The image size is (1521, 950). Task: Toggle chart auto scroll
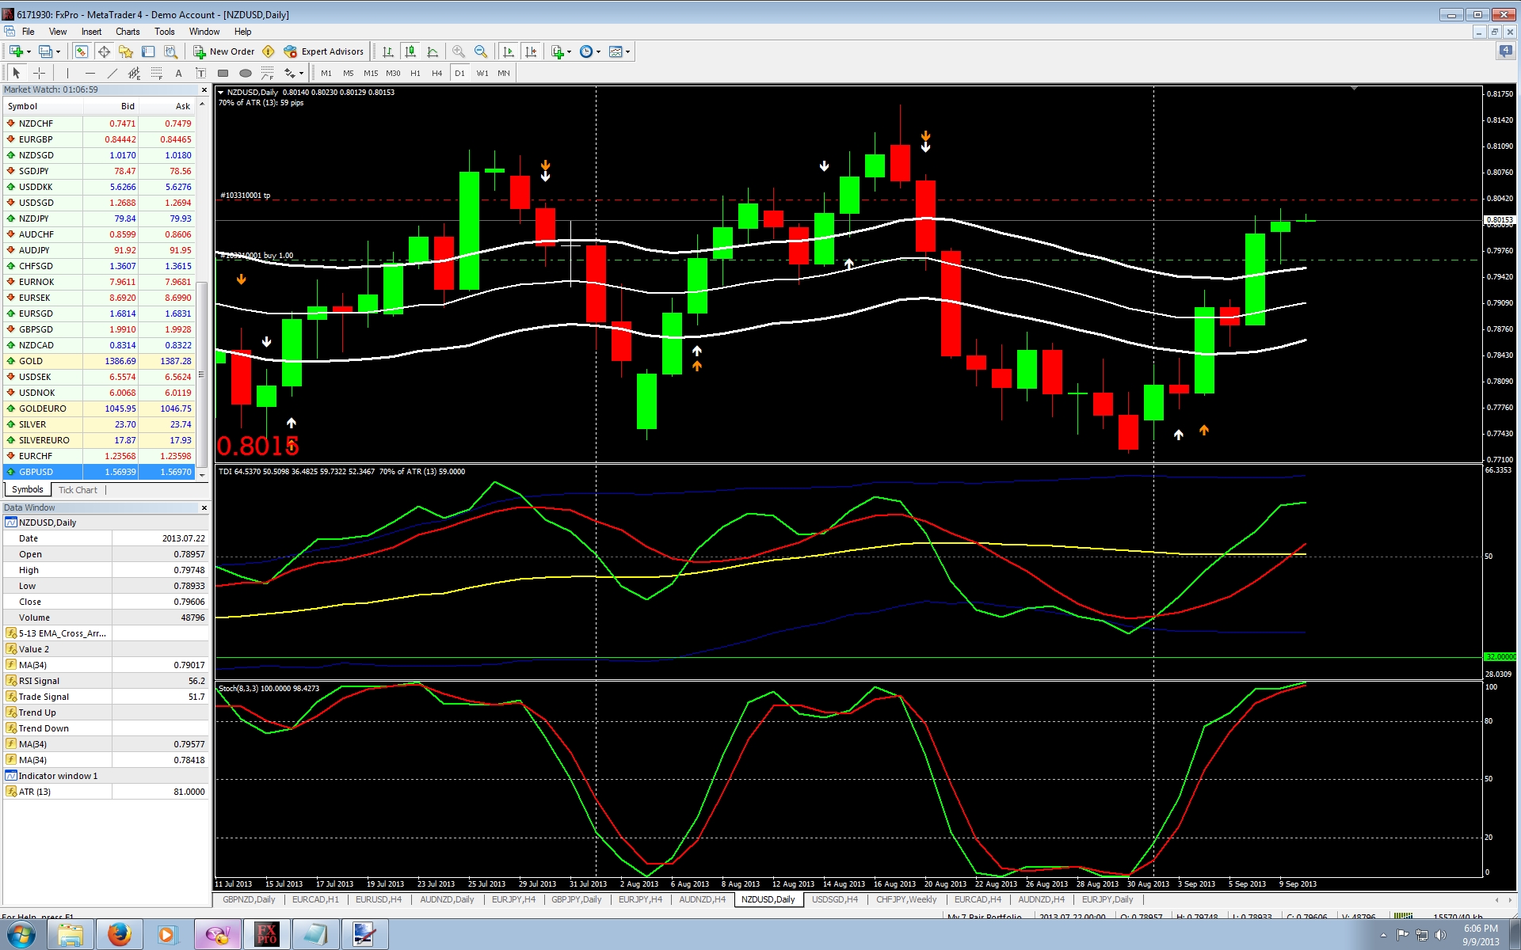[508, 51]
